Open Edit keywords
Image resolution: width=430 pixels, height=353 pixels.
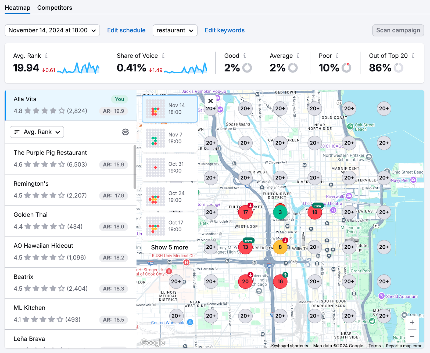click(225, 30)
